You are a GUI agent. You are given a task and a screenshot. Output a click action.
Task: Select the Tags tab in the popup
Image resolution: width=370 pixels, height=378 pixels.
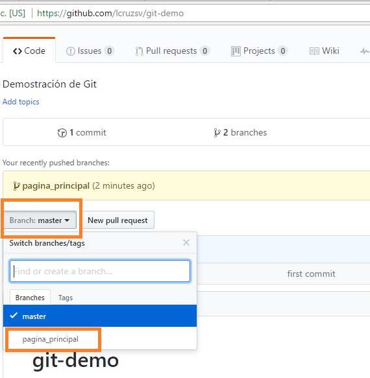[x=66, y=298]
